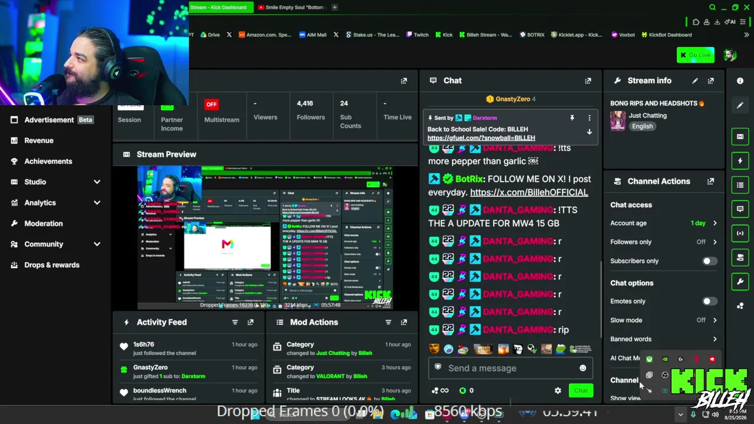754x424 pixels.
Task: Edit stream info with the pencil icon
Action: coord(695,81)
